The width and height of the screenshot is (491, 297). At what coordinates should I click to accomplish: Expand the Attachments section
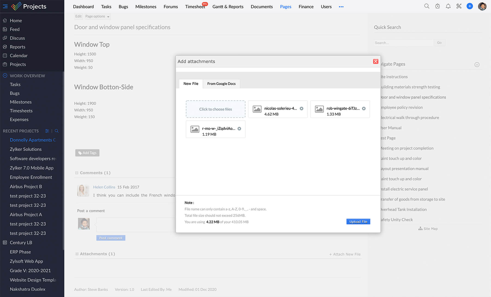coord(77,254)
